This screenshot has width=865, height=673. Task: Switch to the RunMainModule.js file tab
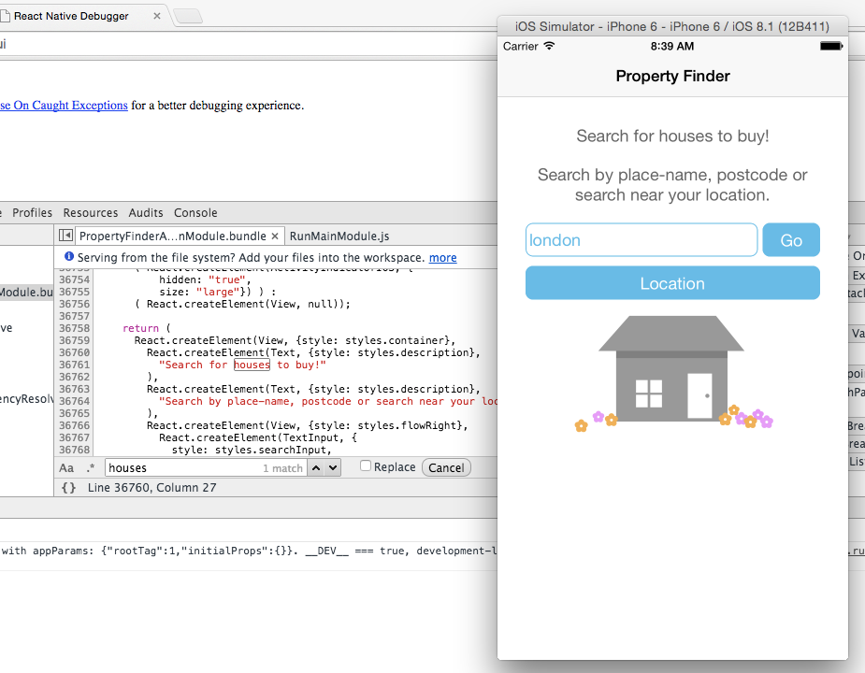(x=339, y=236)
